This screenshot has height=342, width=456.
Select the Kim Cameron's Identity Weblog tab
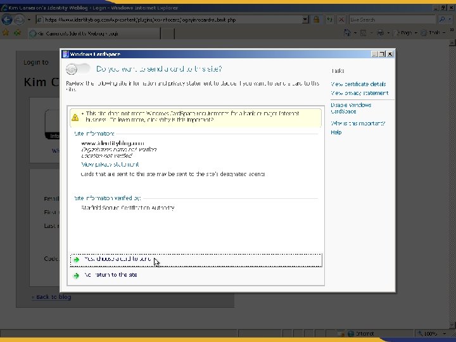pos(94,34)
